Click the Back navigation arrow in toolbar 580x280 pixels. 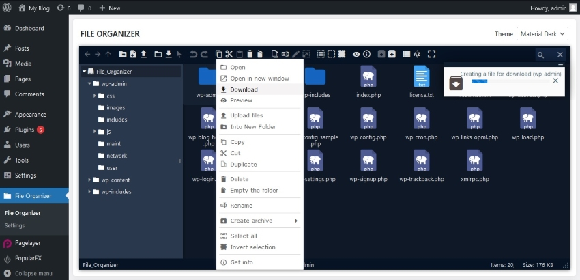pyautogui.click(x=87, y=54)
